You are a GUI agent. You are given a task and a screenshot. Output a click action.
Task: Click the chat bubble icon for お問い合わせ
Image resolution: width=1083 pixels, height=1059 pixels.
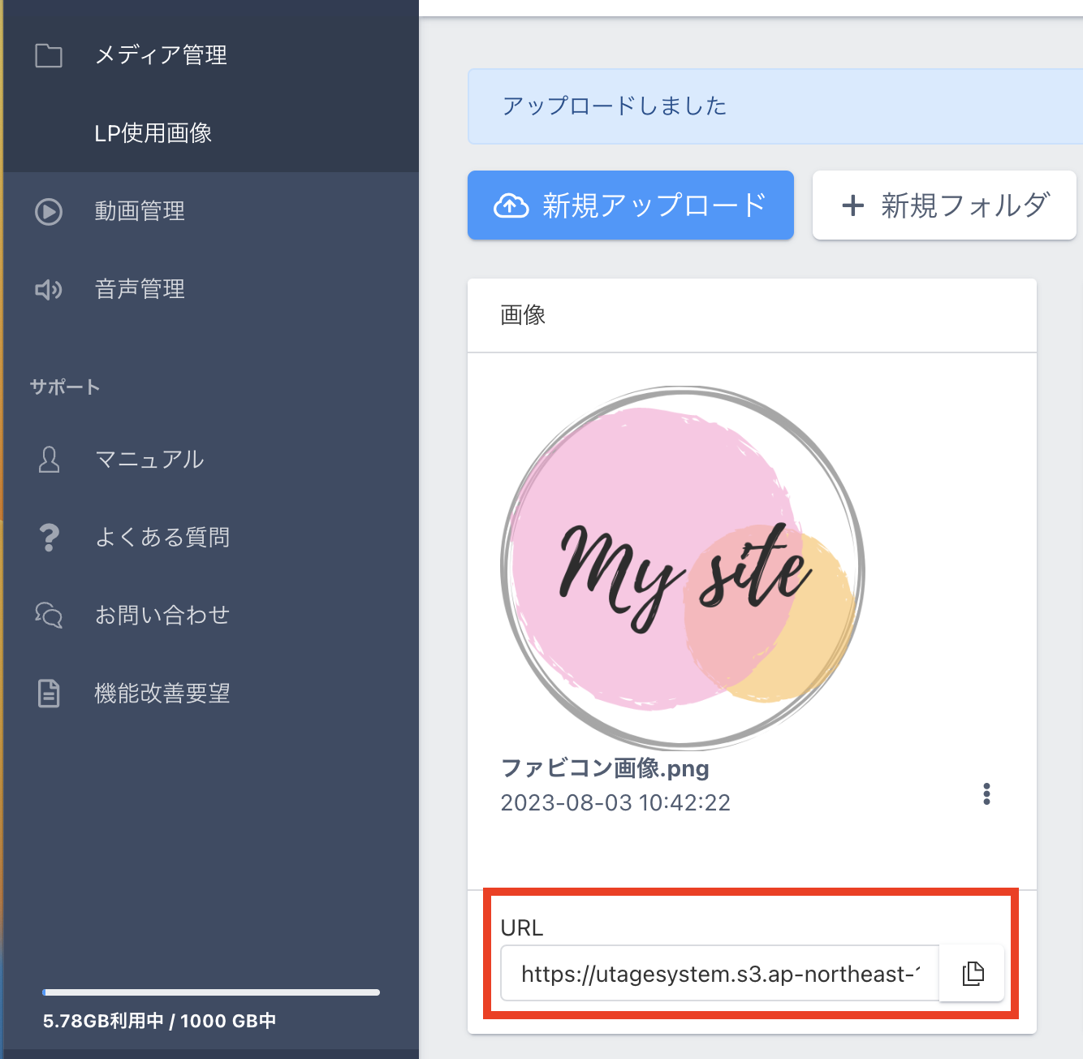point(49,616)
